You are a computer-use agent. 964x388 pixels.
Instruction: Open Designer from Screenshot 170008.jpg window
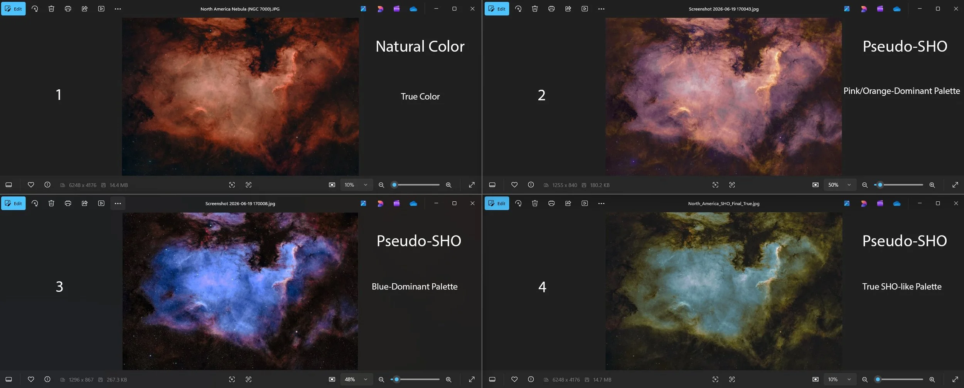pos(380,203)
